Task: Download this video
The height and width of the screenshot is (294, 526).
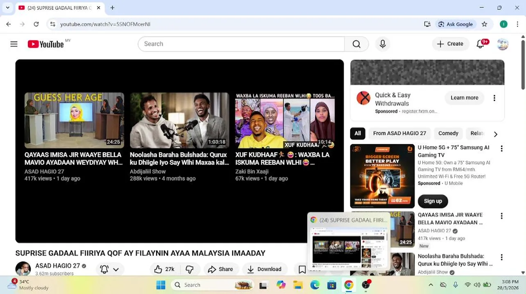Action: click(x=264, y=269)
